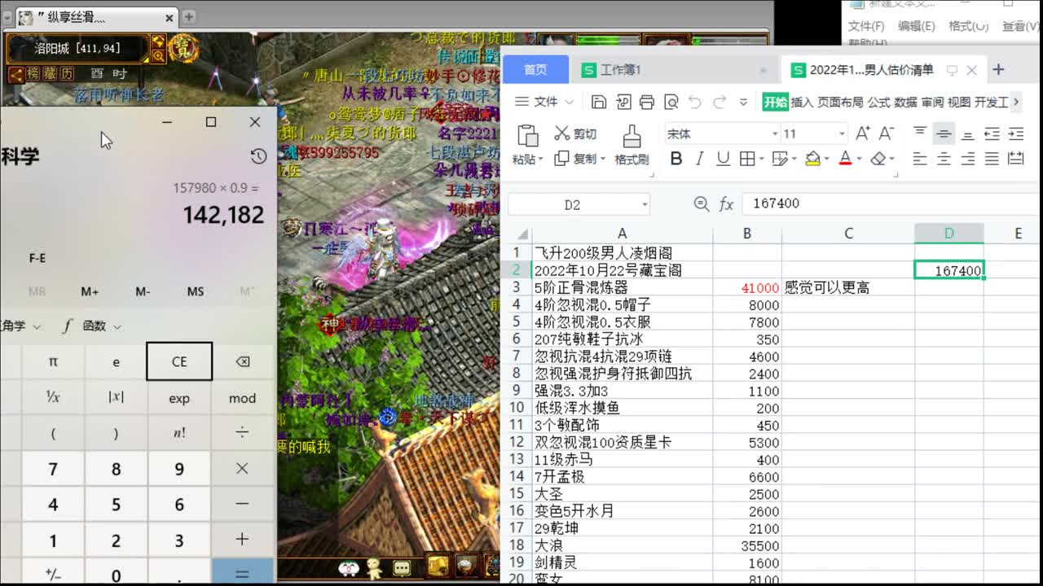Click the Clear eraser icon

pos(878,159)
